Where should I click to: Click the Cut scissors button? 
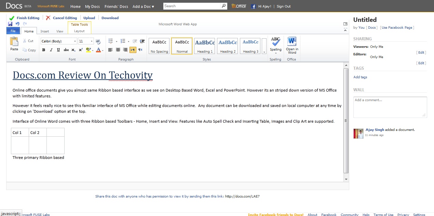click(28, 41)
